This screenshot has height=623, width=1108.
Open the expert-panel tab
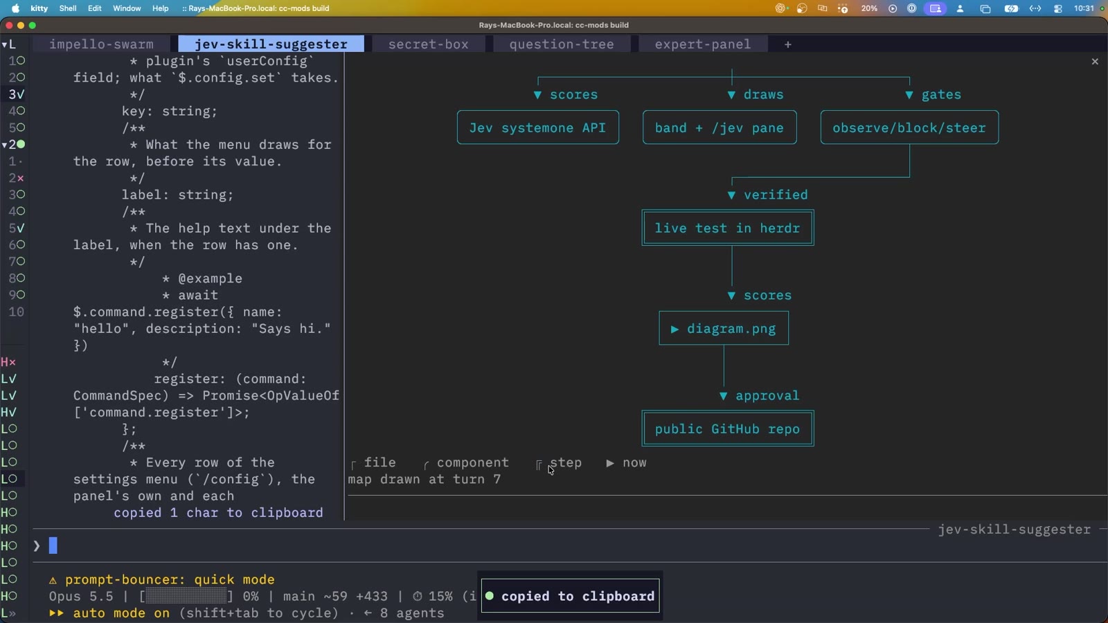coord(702,44)
